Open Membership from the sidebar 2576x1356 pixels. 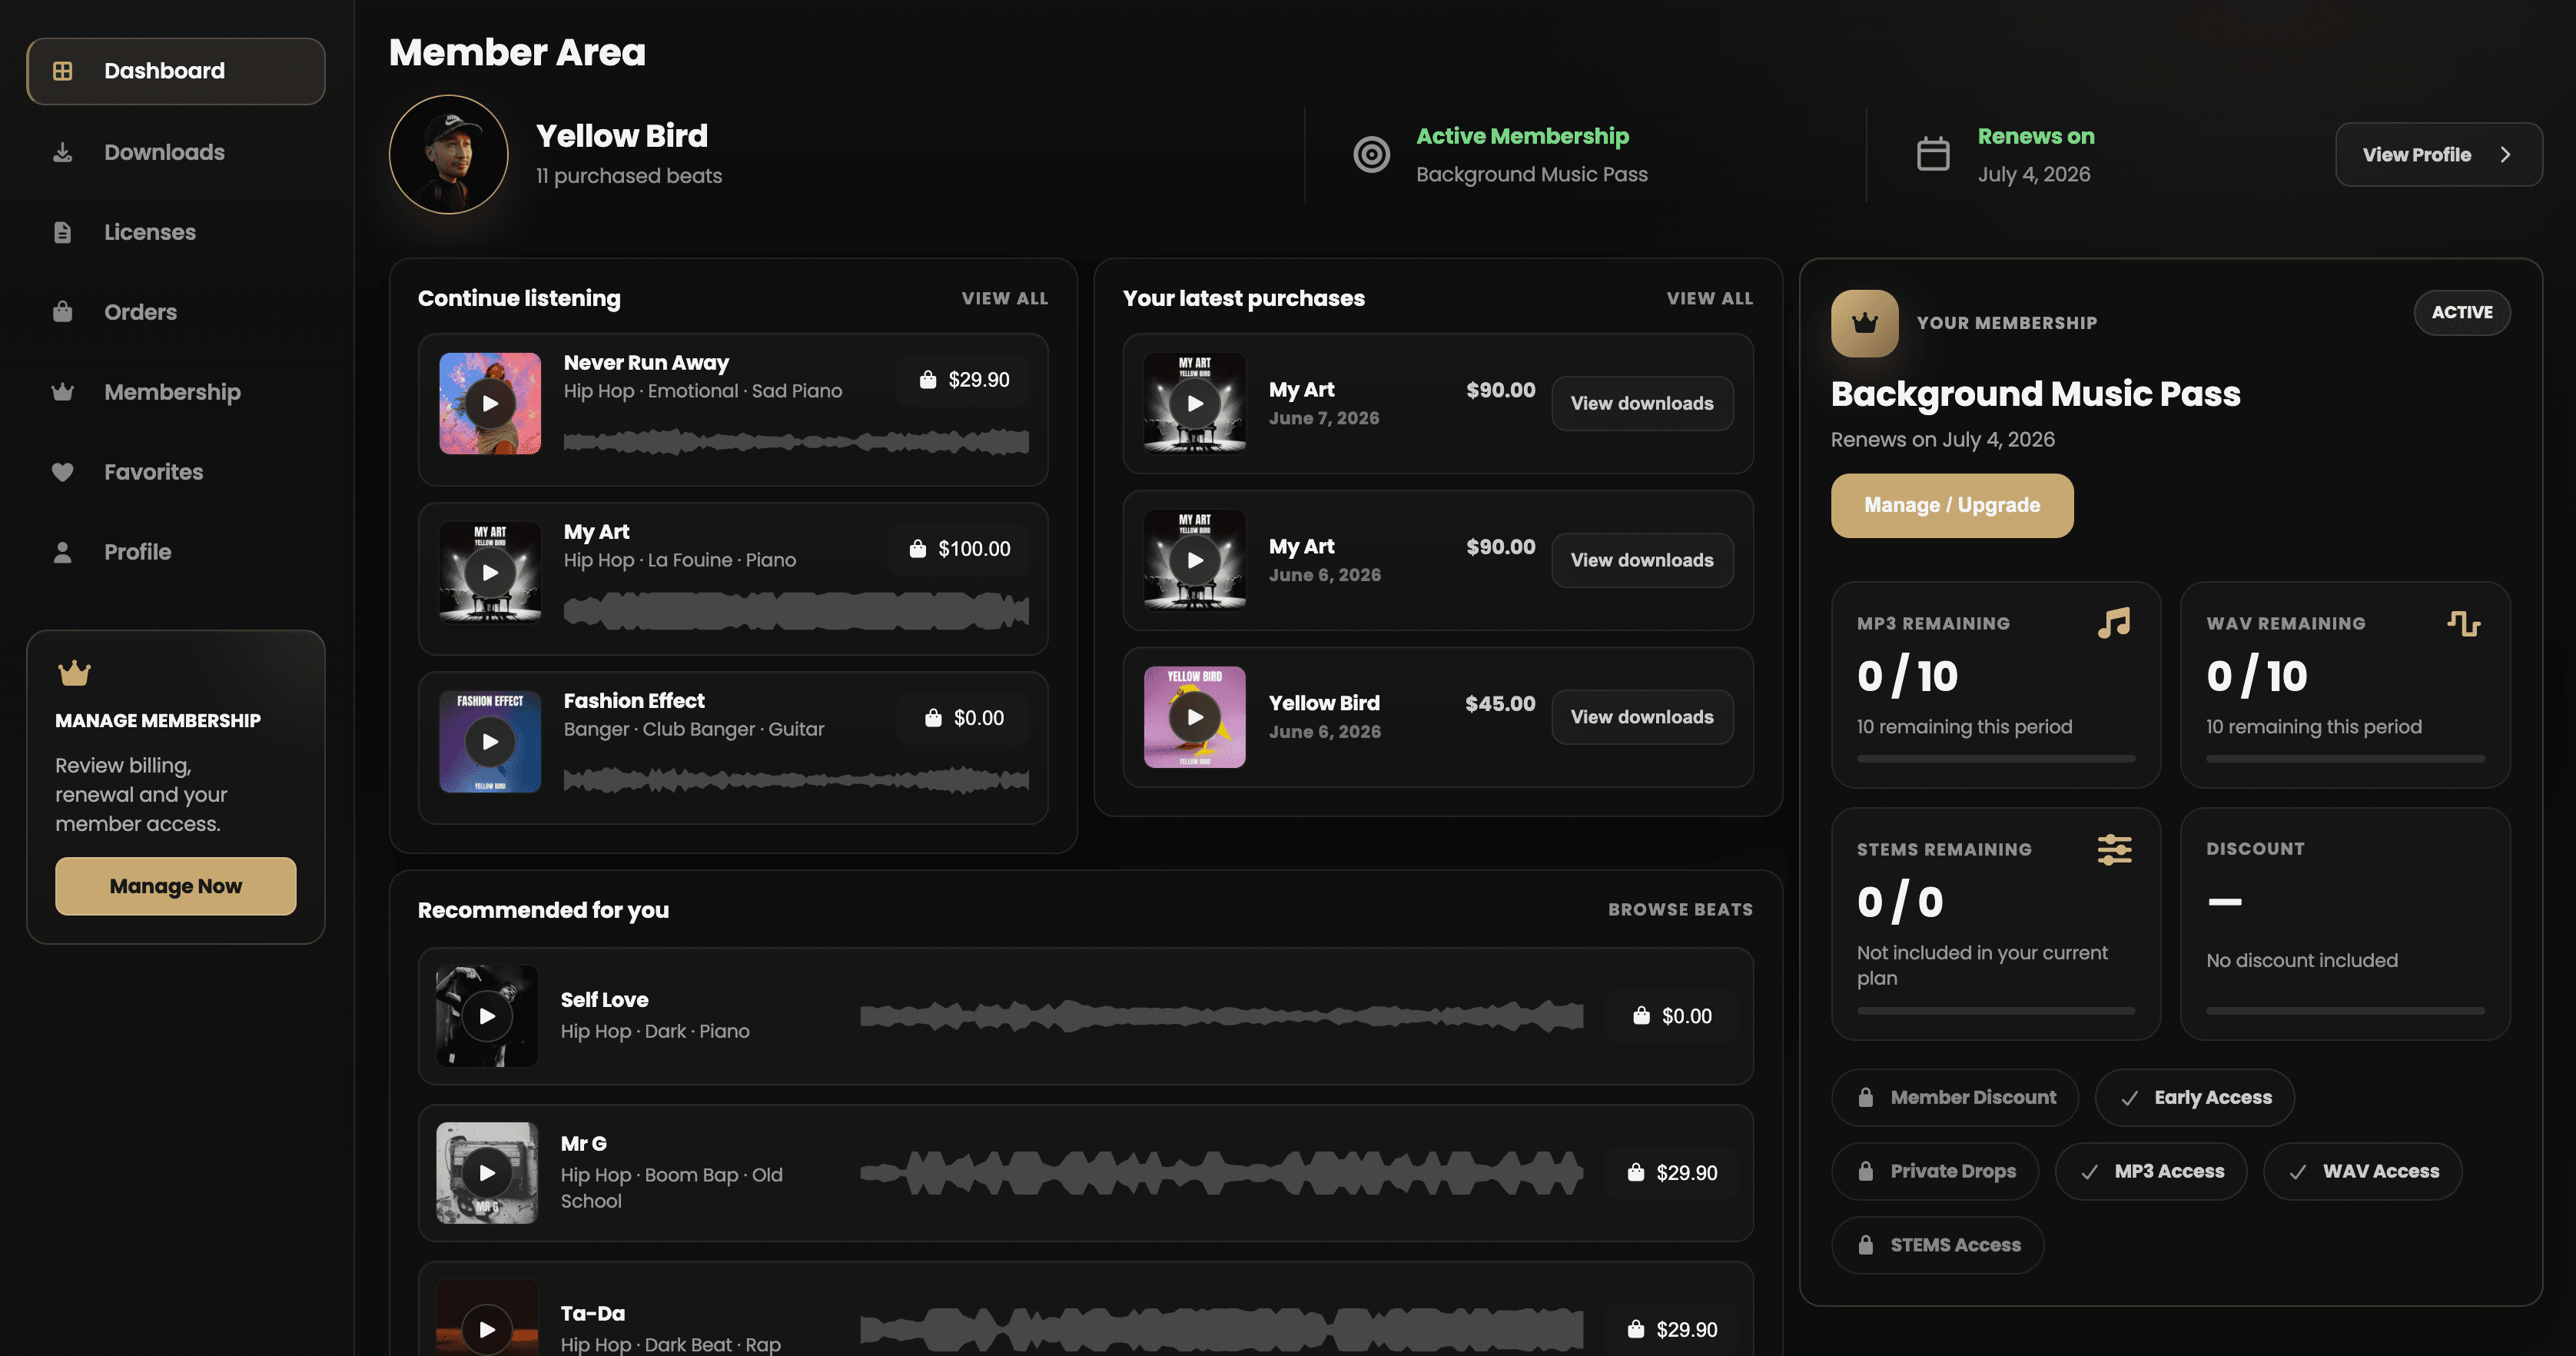coord(175,392)
